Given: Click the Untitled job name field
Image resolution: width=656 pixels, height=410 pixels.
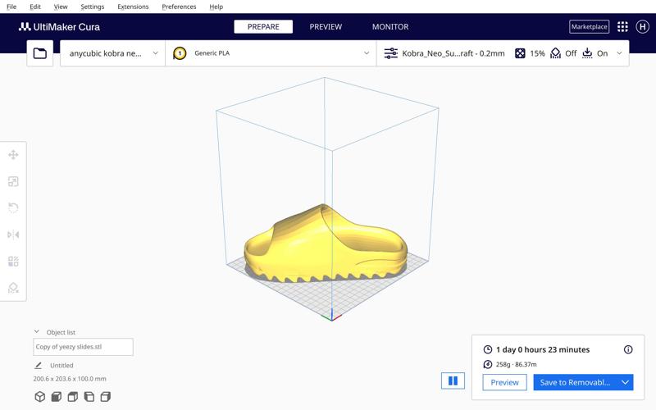Looking at the screenshot, I should pos(61,365).
